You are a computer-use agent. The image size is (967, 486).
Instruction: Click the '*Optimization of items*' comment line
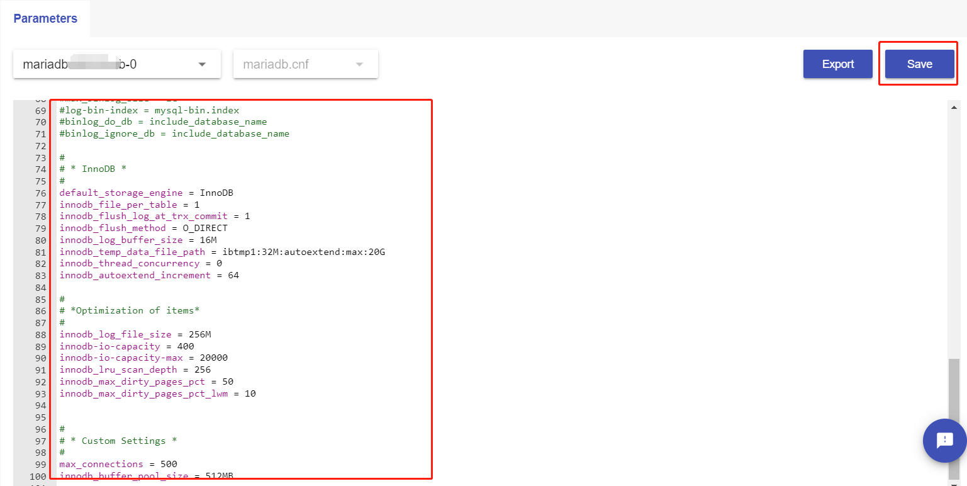pyautogui.click(x=138, y=310)
